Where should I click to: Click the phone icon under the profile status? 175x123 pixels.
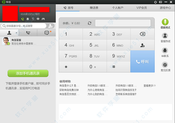pos(22,19)
